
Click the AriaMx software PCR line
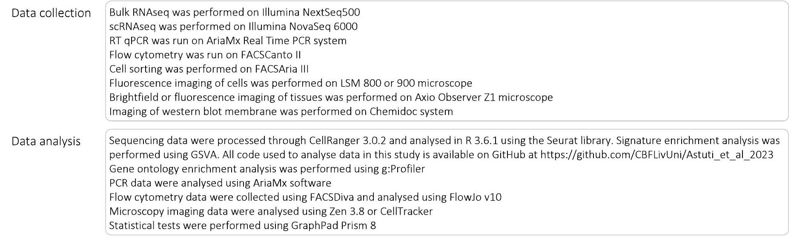click(x=220, y=183)
